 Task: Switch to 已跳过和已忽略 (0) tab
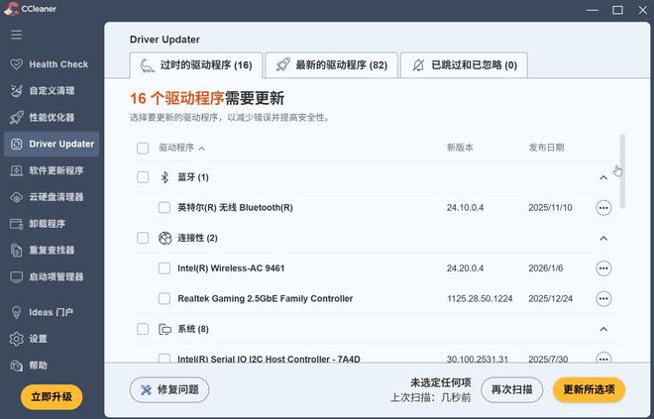pos(464,65)
